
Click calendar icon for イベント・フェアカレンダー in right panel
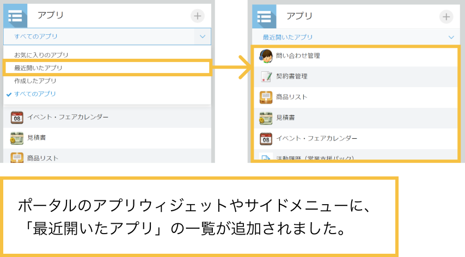pyautogui.click(x=266, y=139)
